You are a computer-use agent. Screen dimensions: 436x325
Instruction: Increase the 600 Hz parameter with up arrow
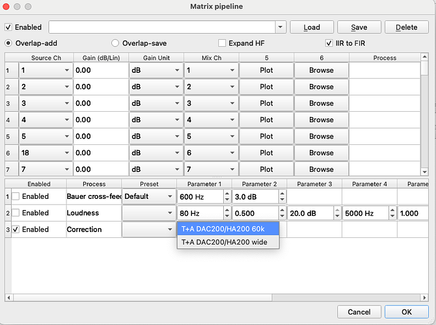pos(227,194)
